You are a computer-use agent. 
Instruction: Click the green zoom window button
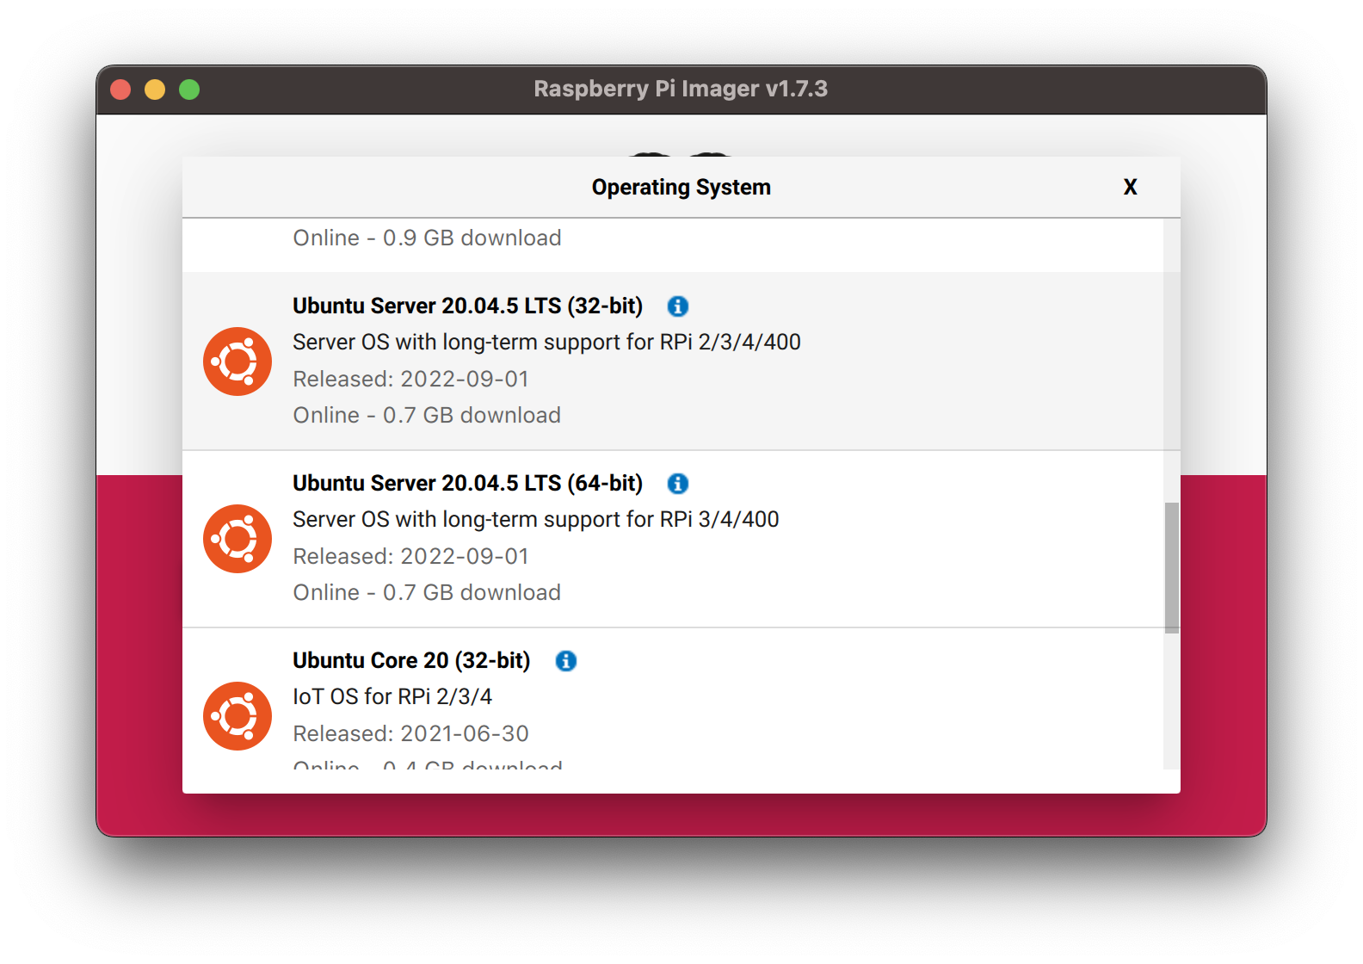189,90
